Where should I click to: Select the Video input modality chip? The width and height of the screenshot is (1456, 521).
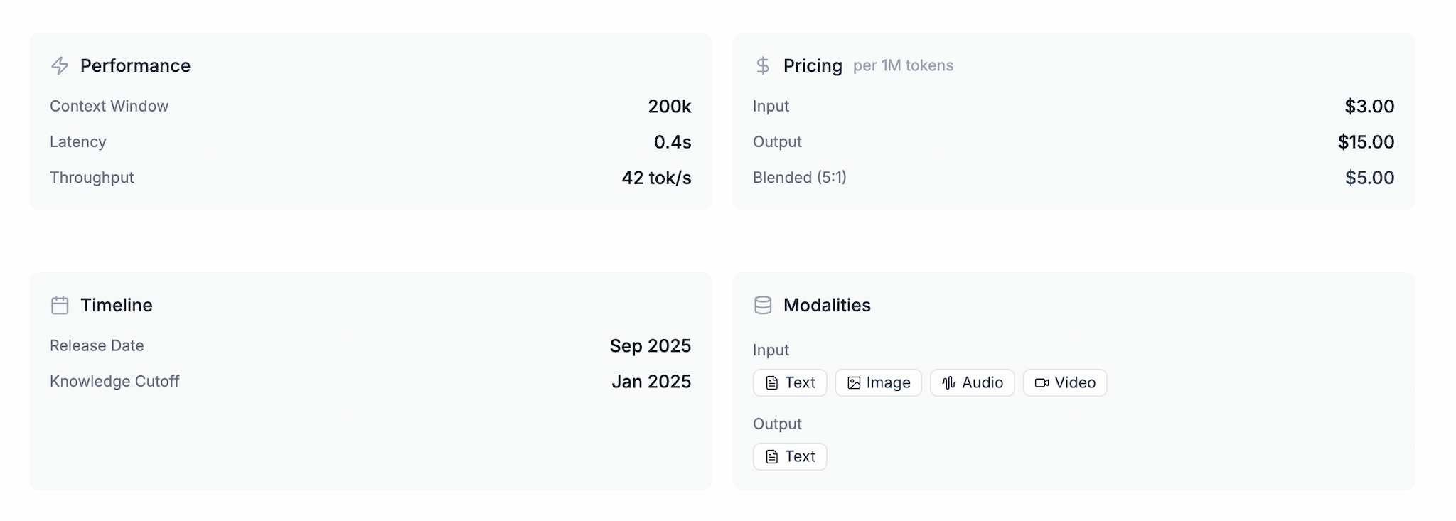coord(1065,383)
